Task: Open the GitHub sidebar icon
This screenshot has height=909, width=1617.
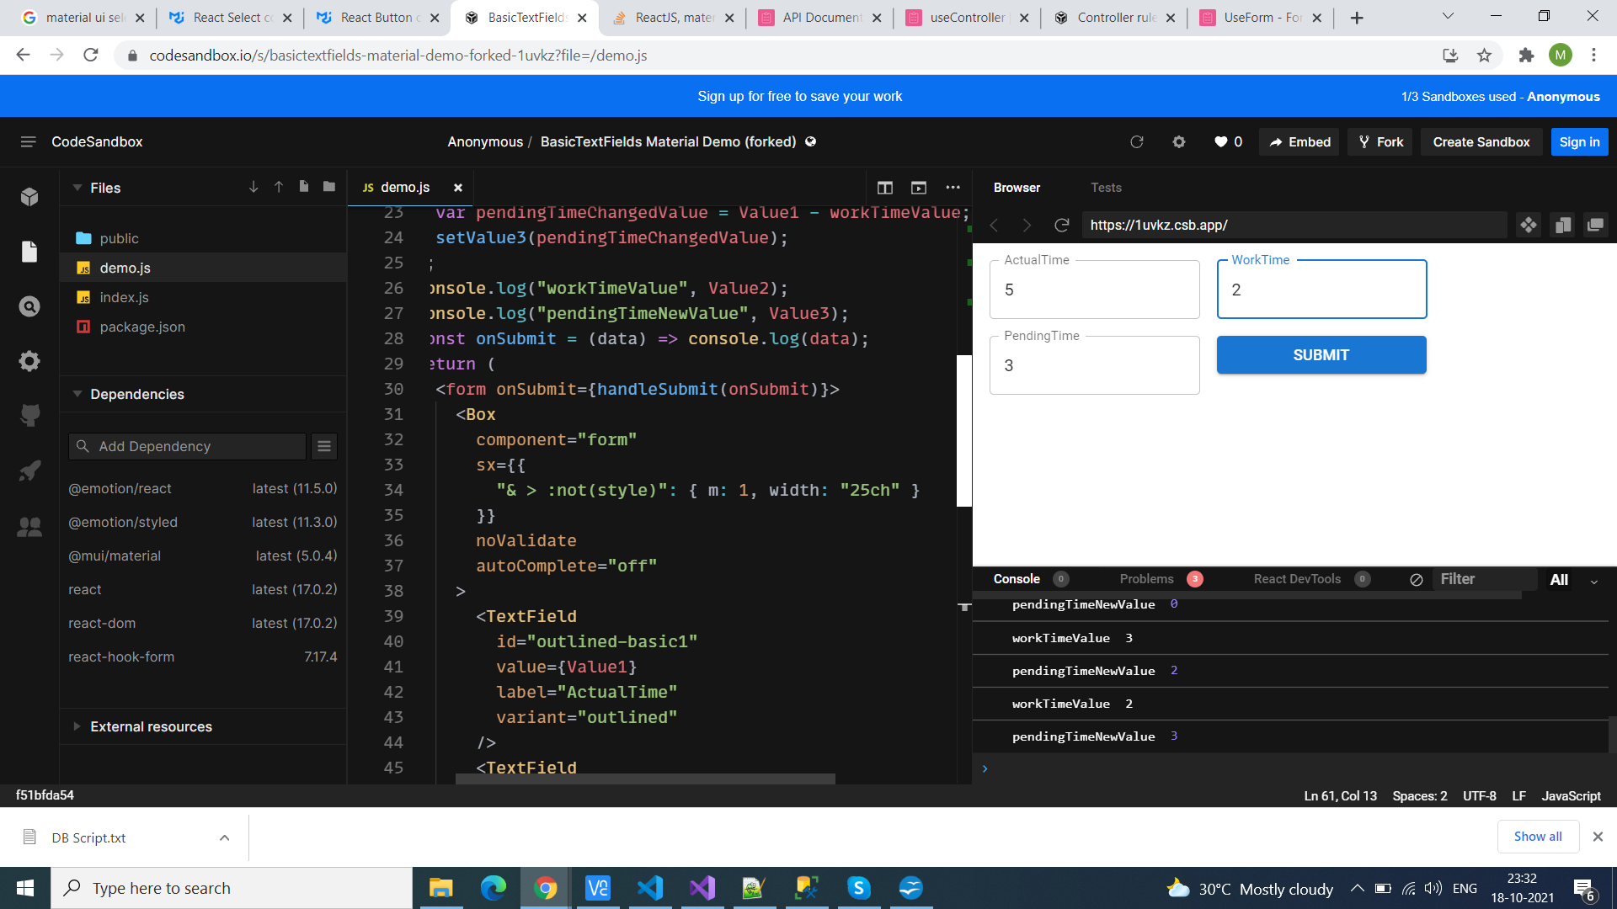Action: click(29, 415)
